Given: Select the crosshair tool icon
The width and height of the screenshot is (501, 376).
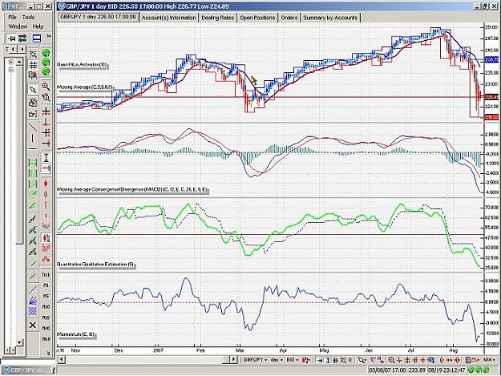Looking at the screenshot, I should click(x=46, y=111).
